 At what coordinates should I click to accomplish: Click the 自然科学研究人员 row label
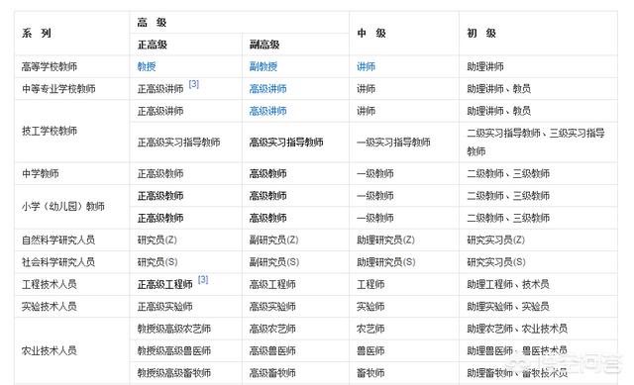tap(58, 240)
